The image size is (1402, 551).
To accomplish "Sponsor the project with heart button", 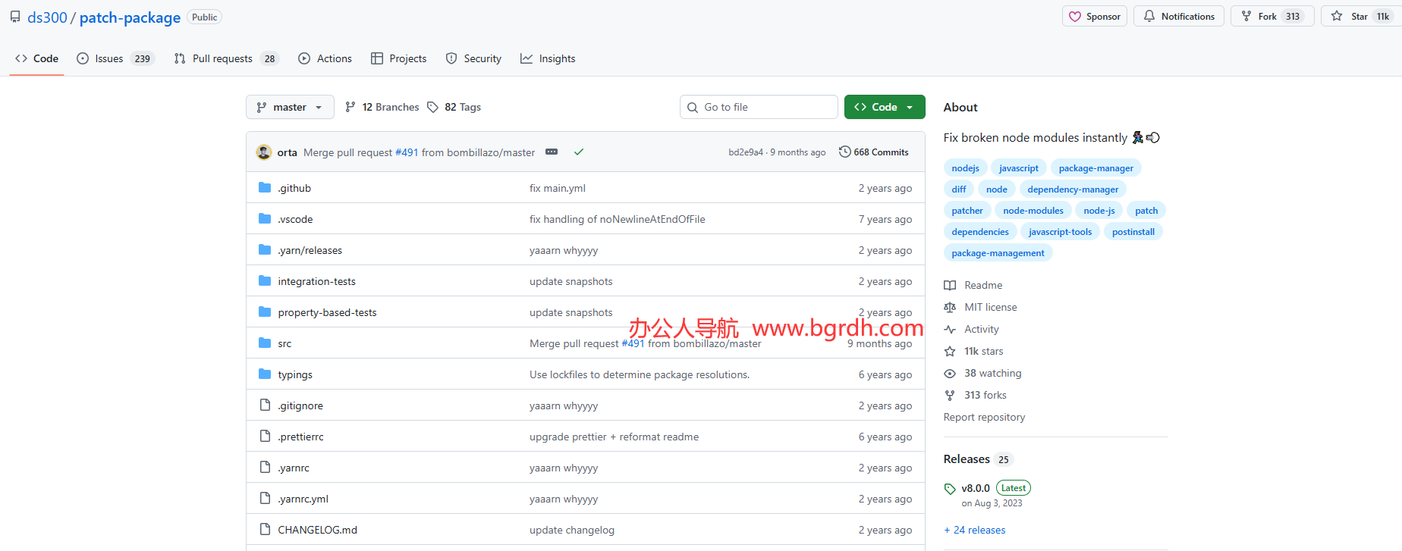I will click(1094, 17).
